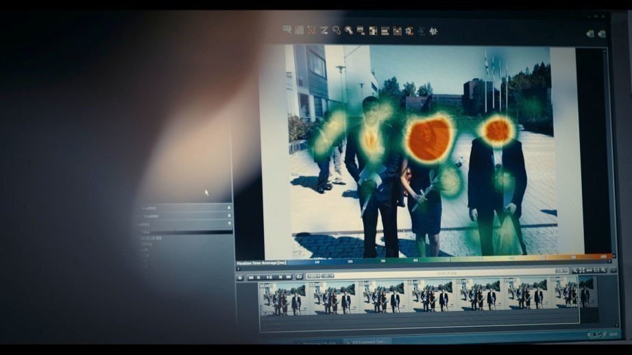Click the portrait picture toolbar icon

[409, 31]
